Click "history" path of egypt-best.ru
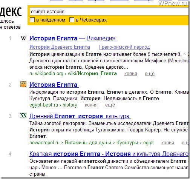Screen dimensions: 190x179 [70, 105]
